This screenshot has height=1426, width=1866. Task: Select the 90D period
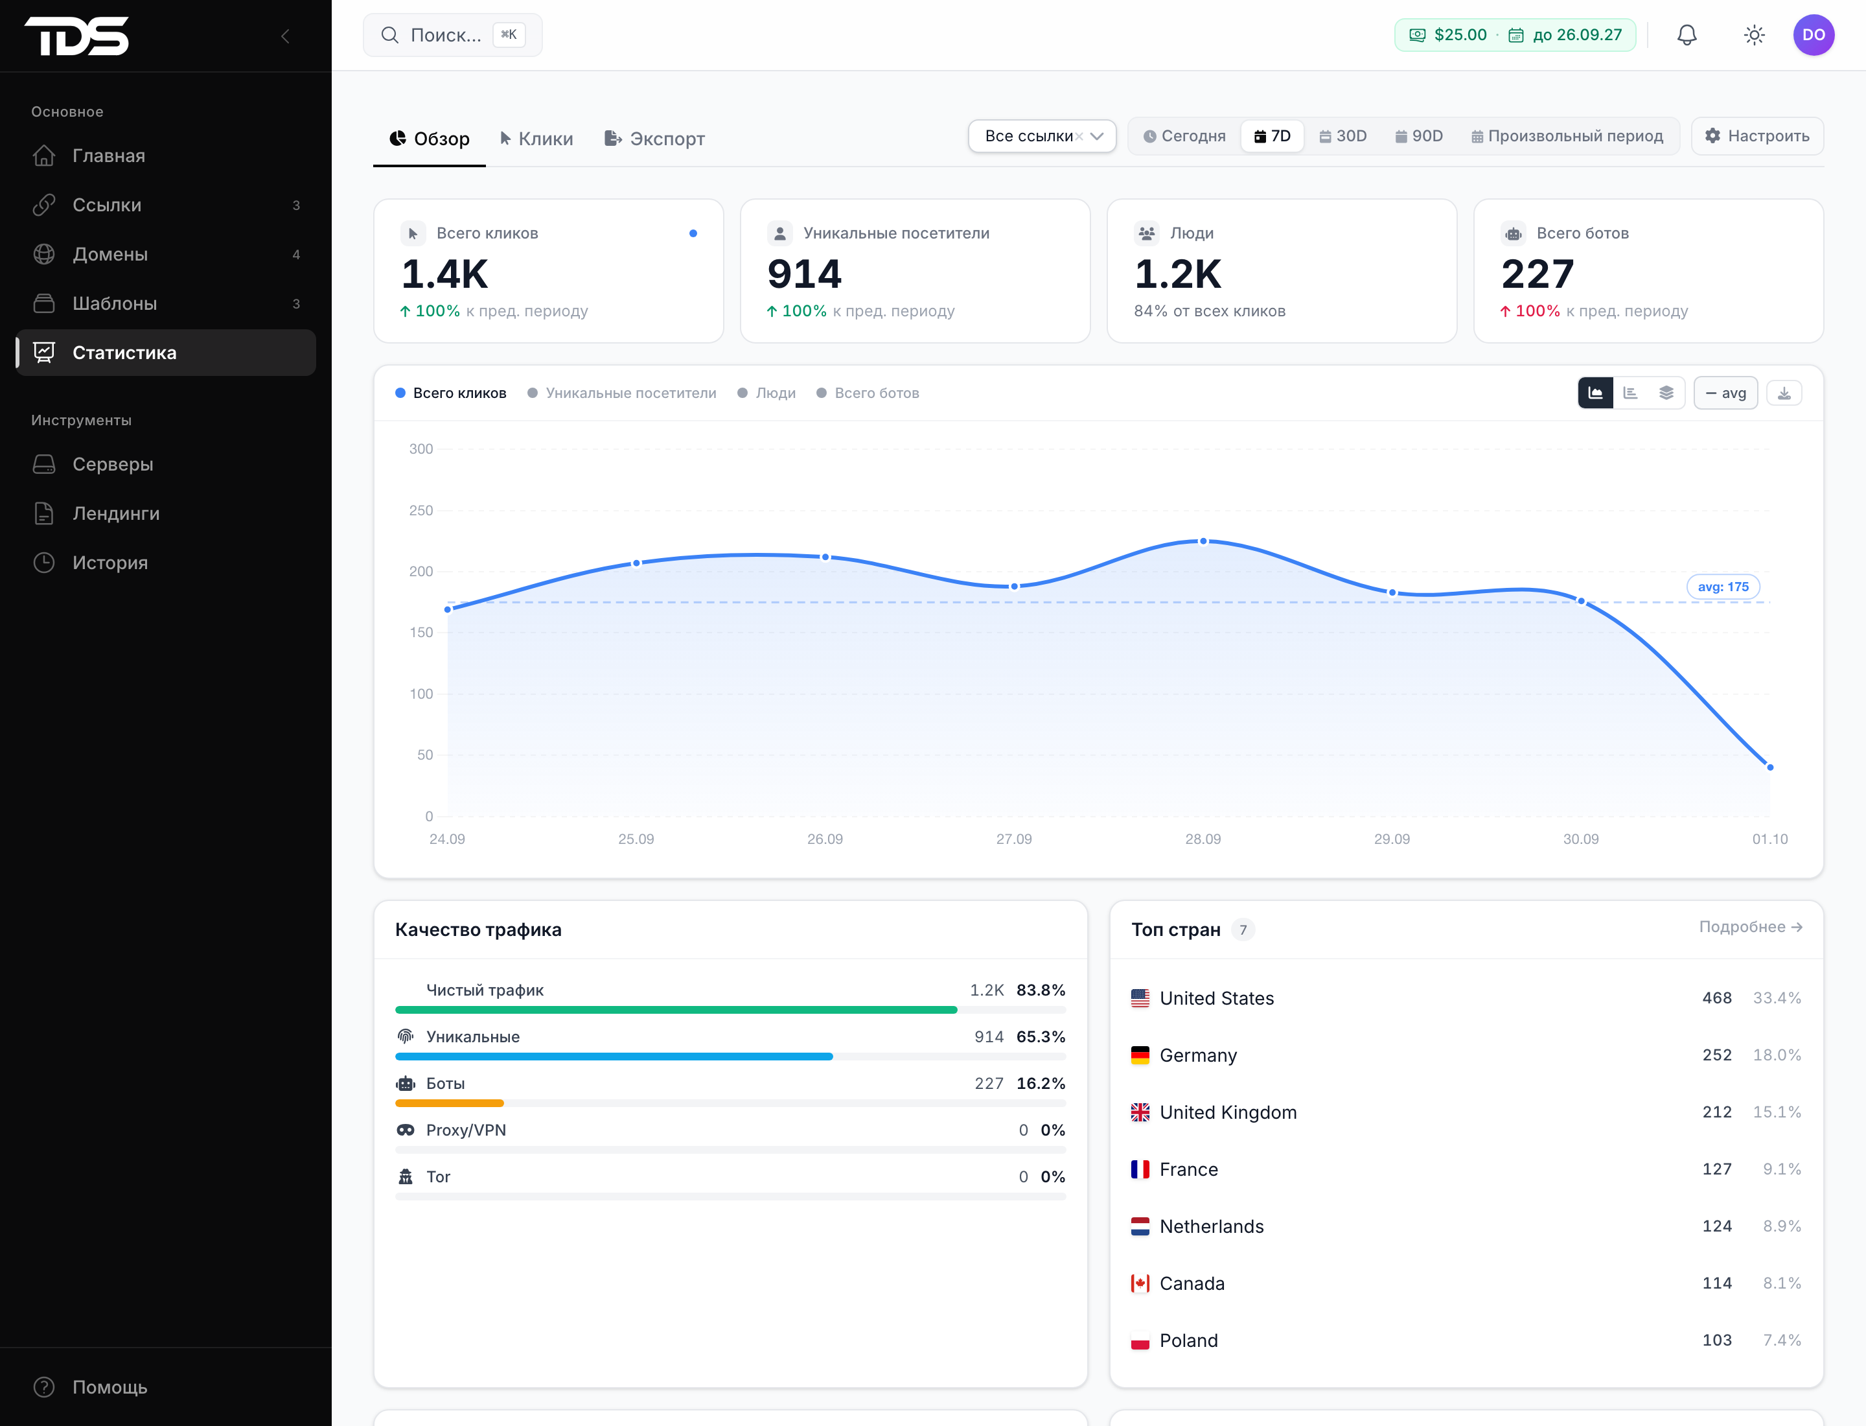pos(1418,136)
